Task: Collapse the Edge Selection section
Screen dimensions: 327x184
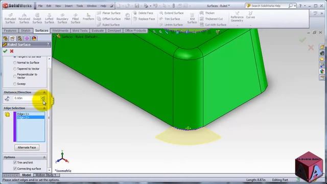Action: click(x=44, y=108)
